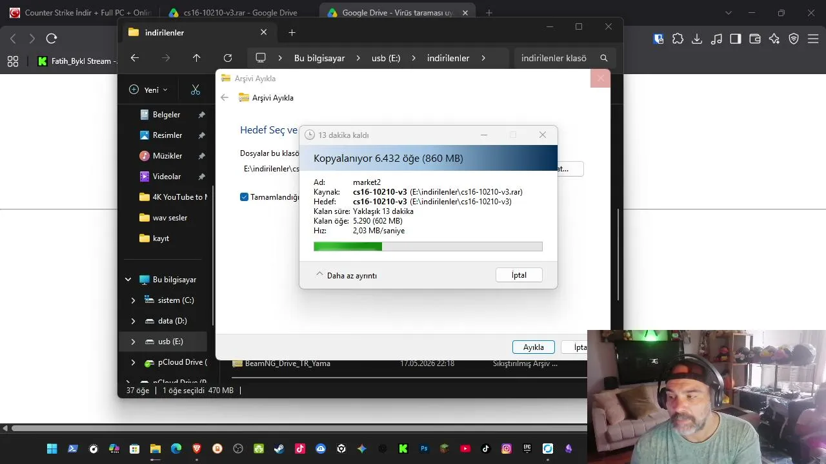Collapse details with Daha az ayrıntı
Image resolution: width=826 pixels, height=464 pixels.
coord(347,275)
